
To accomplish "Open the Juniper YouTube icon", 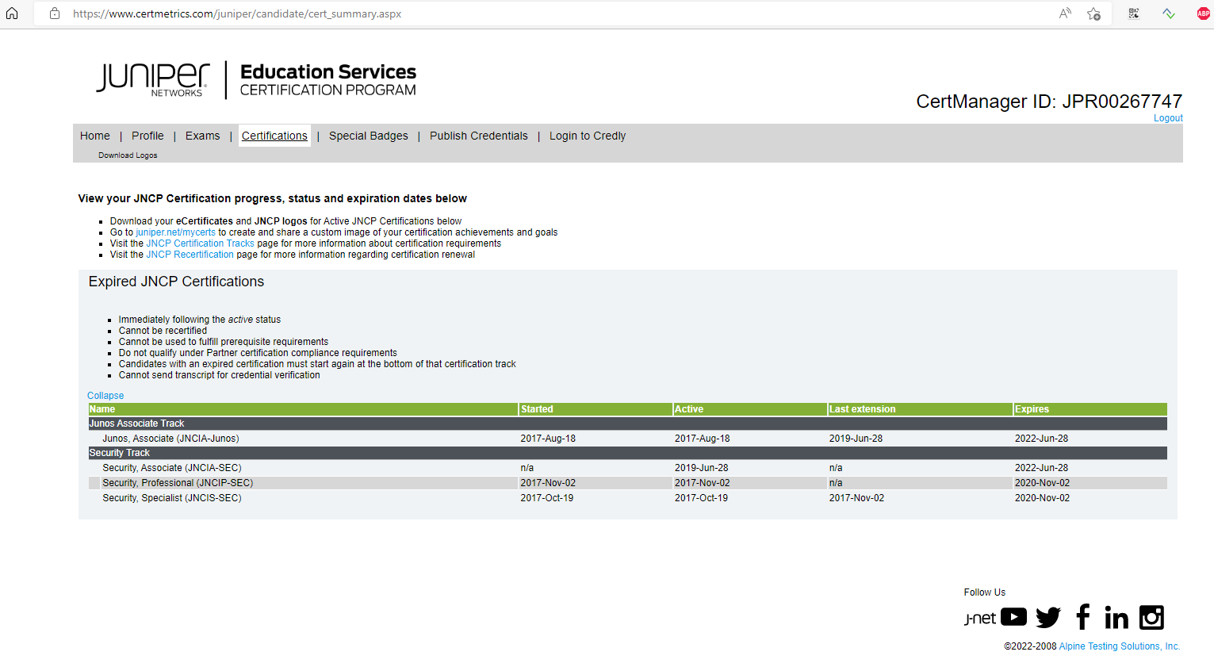I will coord(1013,617).
